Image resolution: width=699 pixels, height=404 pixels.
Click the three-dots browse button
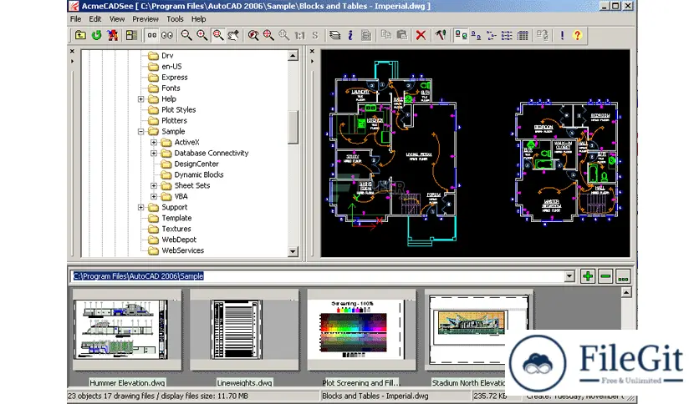click(623, 276)
